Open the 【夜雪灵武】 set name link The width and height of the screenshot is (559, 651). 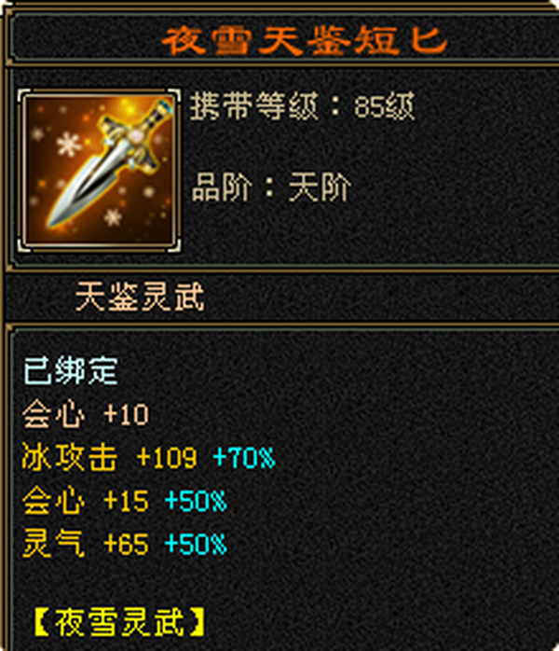(x=119, y=622)
